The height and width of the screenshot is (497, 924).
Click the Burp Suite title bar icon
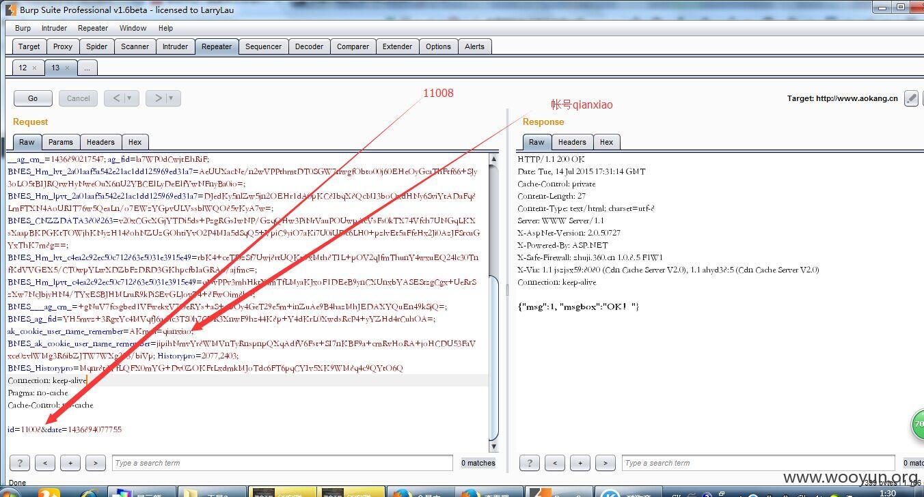coord(11,9)
